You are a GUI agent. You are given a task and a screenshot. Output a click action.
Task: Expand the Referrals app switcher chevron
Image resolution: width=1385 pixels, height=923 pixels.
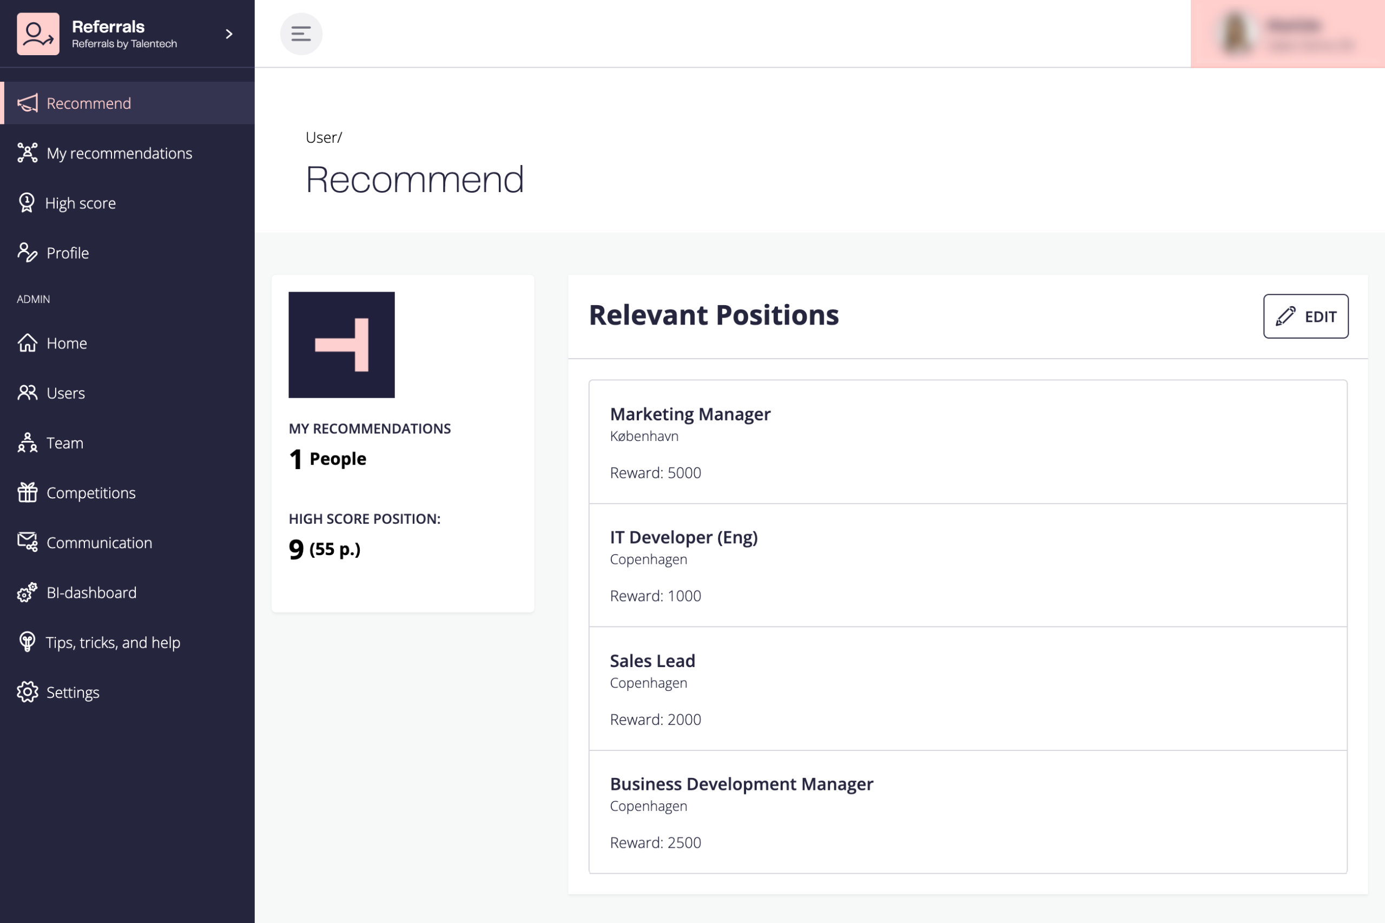tap(229, 34)
